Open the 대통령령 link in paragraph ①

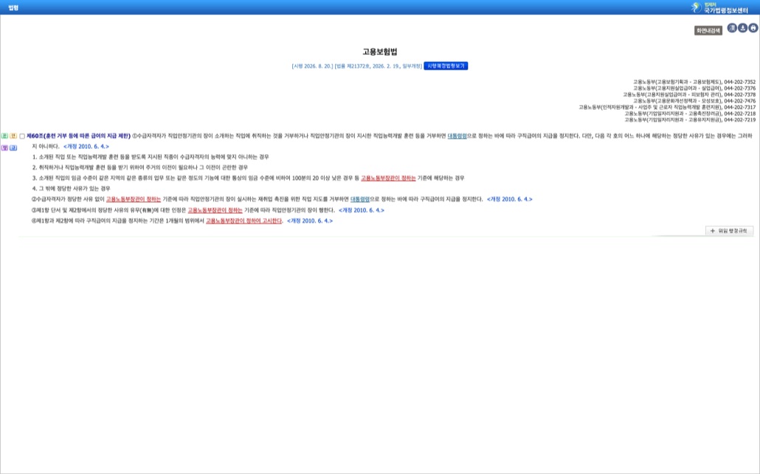click(457, 136)
